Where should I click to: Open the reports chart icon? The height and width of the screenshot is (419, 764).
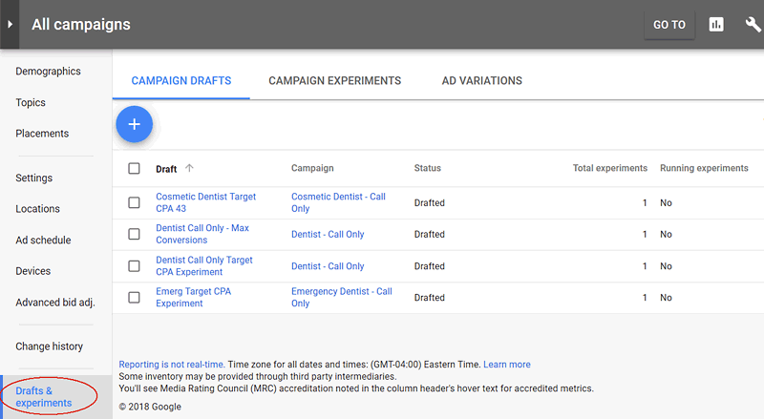716,25
